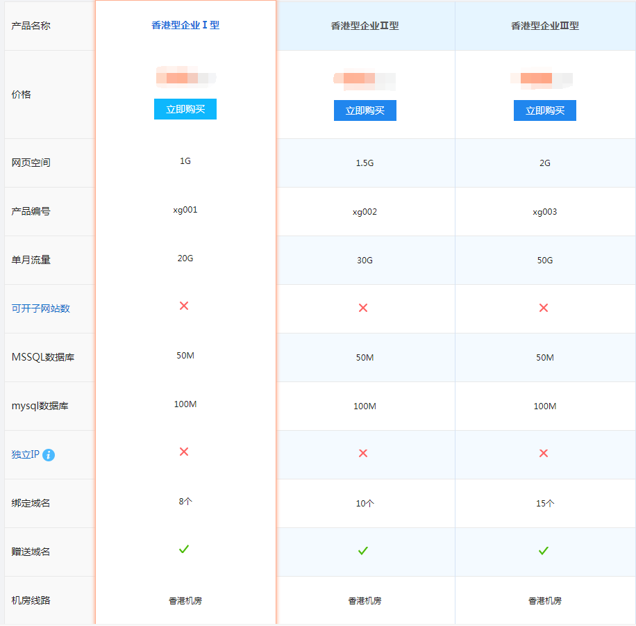Viewport: 636px width, 626px height.
Task: Click red X for 独立IP in Ⅰ型 column
Action: (184, 452)
